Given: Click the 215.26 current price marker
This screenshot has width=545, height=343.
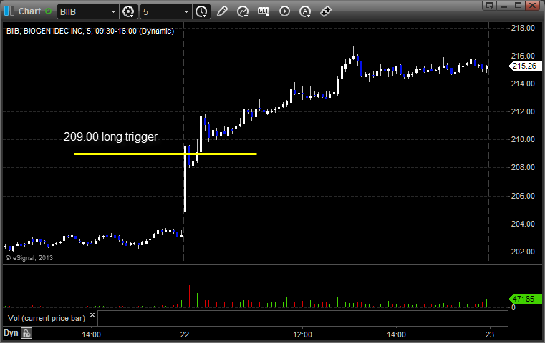Looking at the screenshot, I should coord(525,66).
